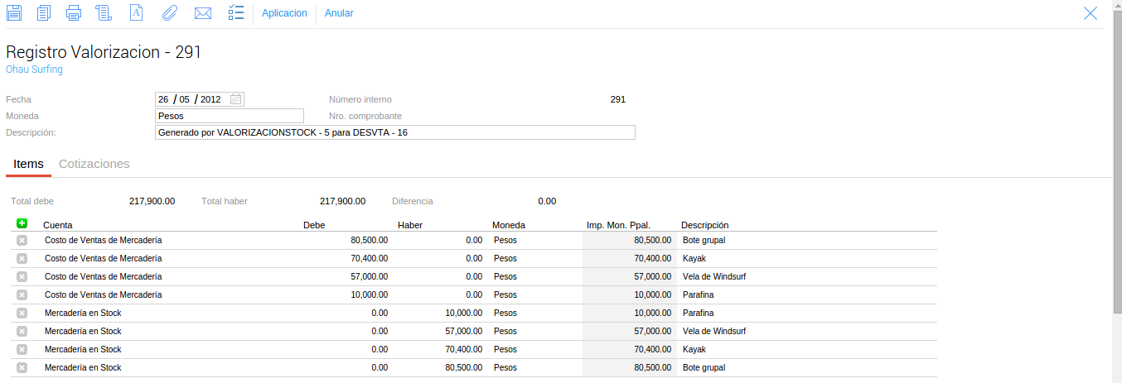
Task: Open the Ohau Surfing company link
Action: [x=34, y=69]
